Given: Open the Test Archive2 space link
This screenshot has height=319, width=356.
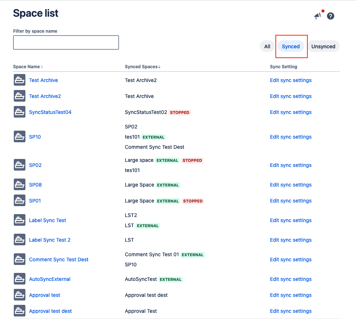Looking at the screenshot, I should pyautogui.click(x=45, y=96).
